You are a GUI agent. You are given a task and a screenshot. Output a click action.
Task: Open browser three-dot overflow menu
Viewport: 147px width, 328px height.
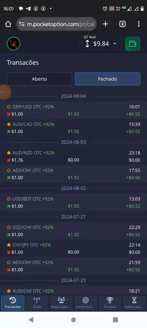click(x=139, y=24)
